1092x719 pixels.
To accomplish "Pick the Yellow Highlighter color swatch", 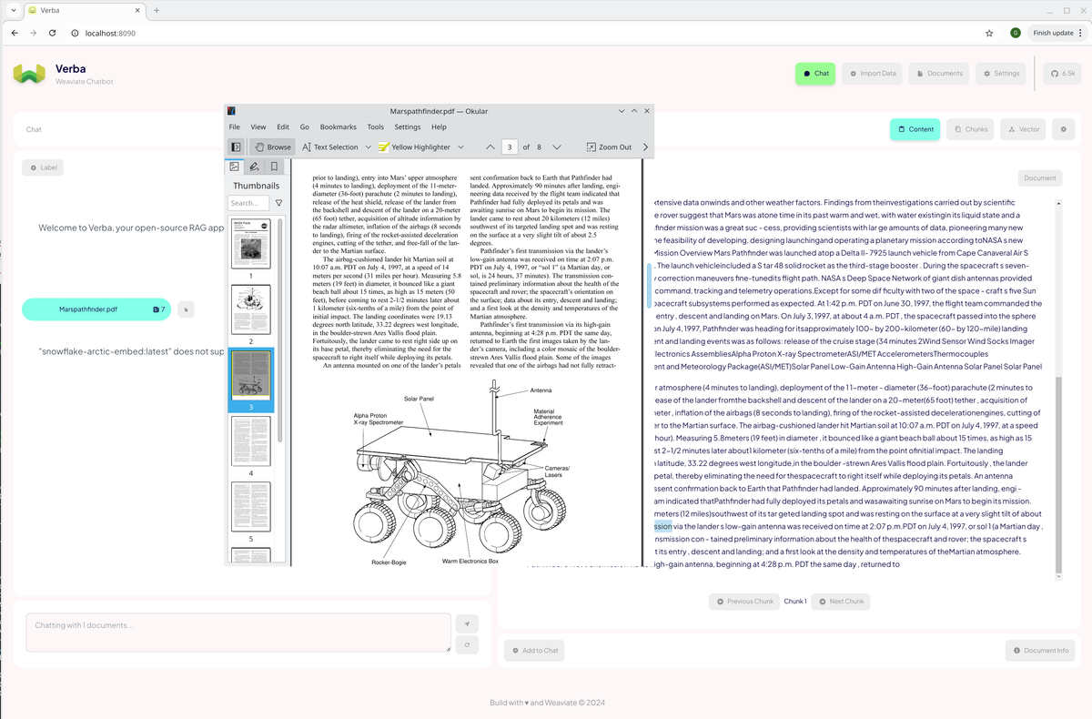I will (x=383, y=147).
